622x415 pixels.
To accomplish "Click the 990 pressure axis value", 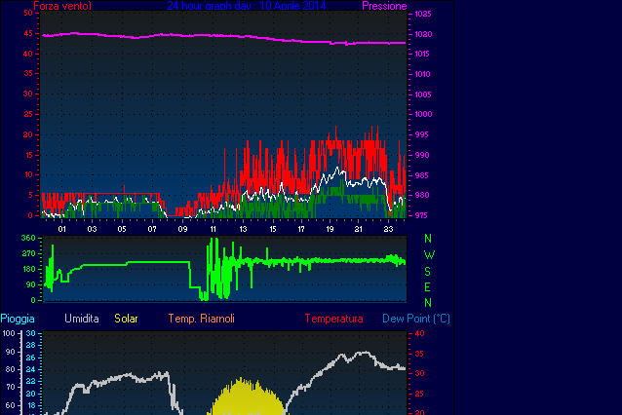I will pos(422,155).
